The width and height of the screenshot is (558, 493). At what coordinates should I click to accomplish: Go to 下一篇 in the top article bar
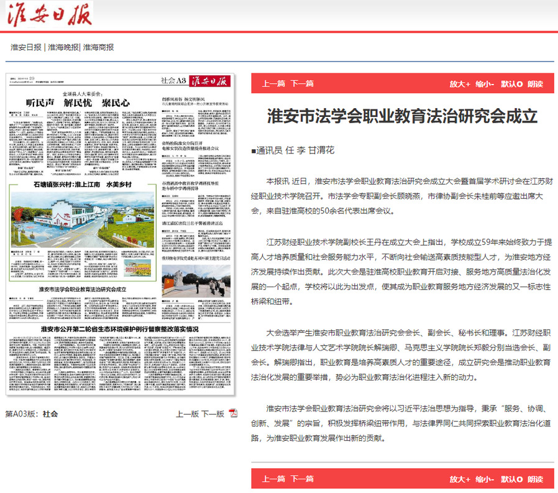tap(302, 84)
